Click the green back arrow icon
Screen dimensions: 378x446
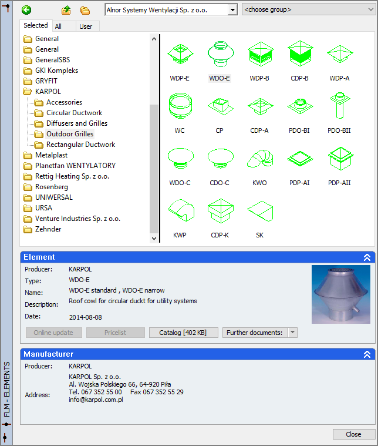pyautogui.click(x=26, y=10)
